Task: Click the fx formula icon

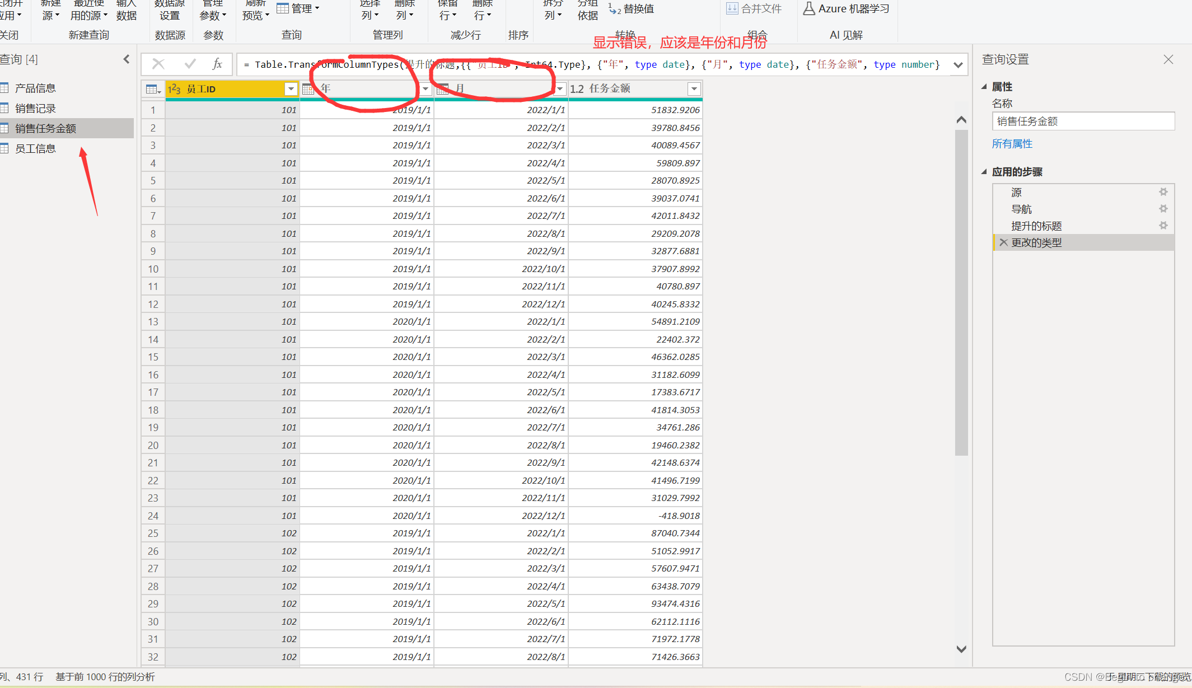Action: pos(217,64)
